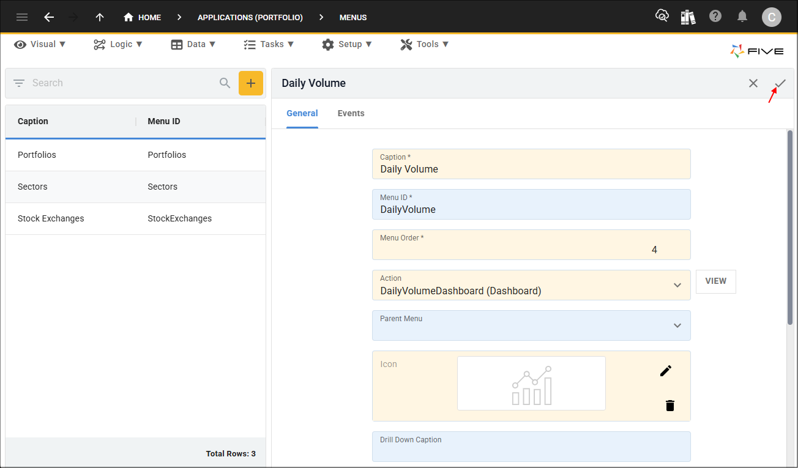Delete the menu icon using trash can
This screenshot has width=798, height=468.
pyautogui.click(x=670, y=406)
